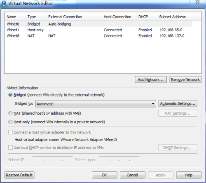This screenshot has height=183, width=206.
Task: Click the NAT external connection cell
Action: coord(52,36)
